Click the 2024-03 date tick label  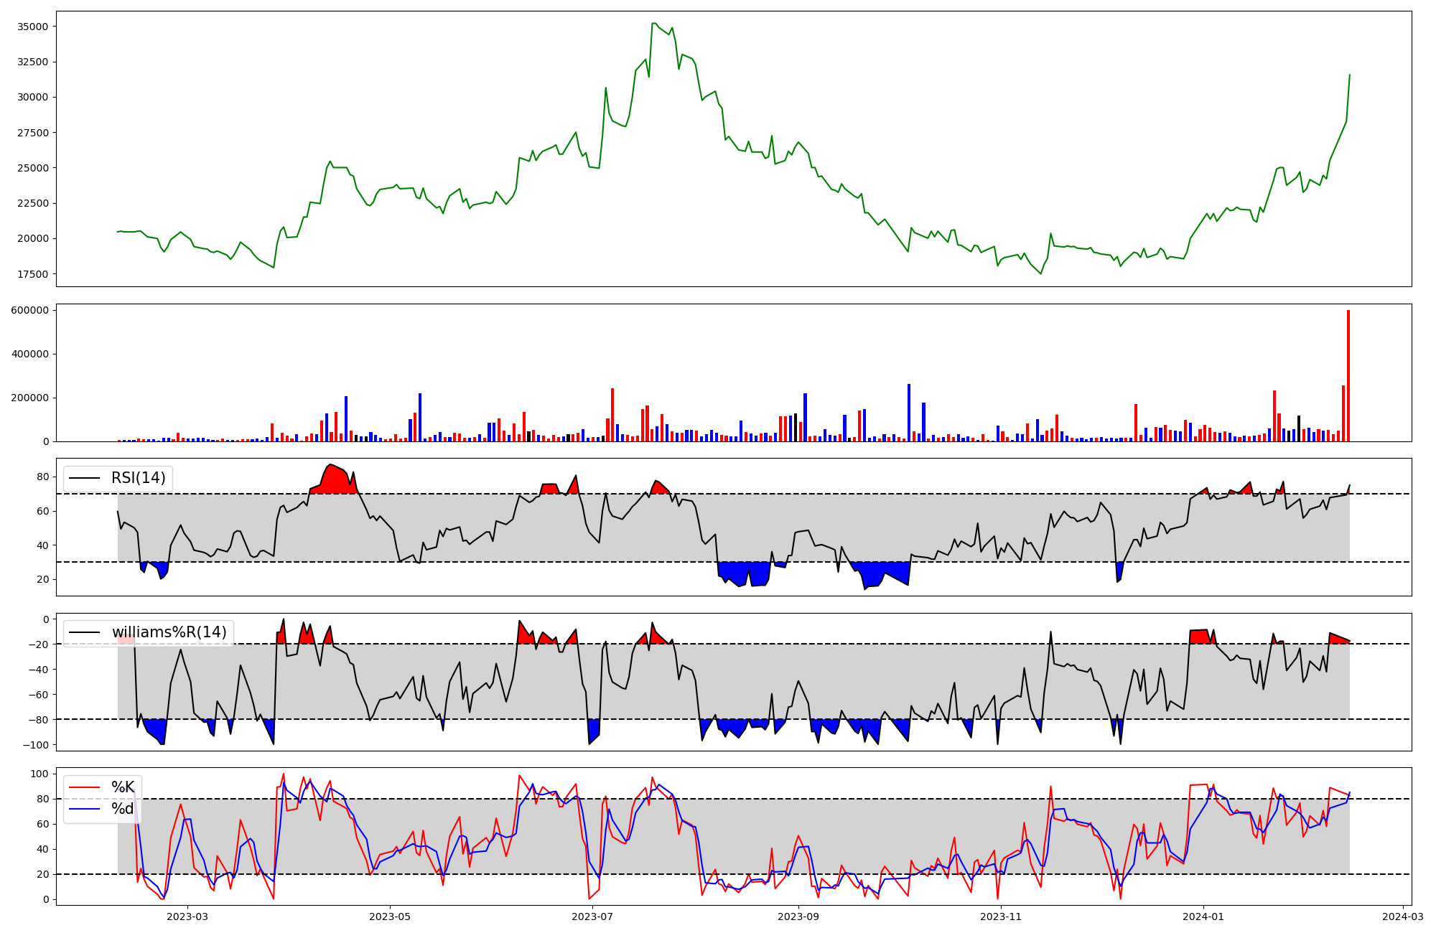pos(1403,916)
